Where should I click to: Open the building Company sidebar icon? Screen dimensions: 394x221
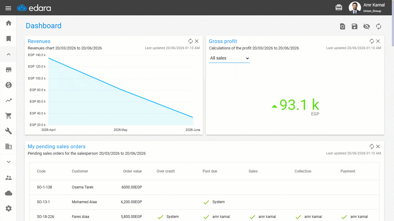coord(9,146)
